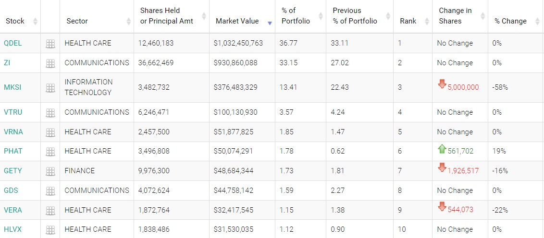Open the QDEL stock link

(12, 43)
